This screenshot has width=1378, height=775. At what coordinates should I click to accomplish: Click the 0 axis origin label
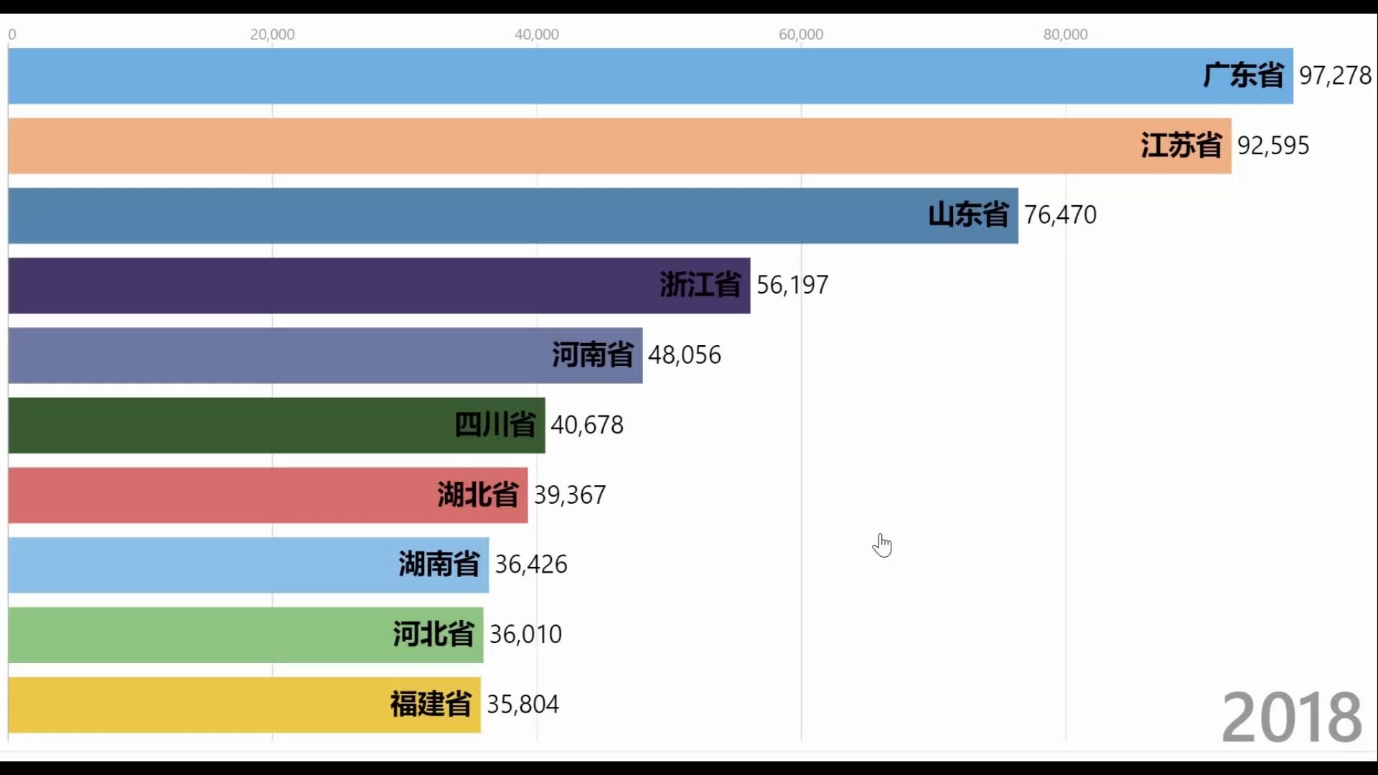(x=12, y=34)
